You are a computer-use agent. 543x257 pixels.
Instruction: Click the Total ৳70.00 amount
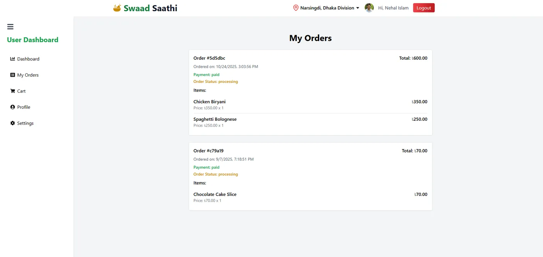click(x=415, y=151)
